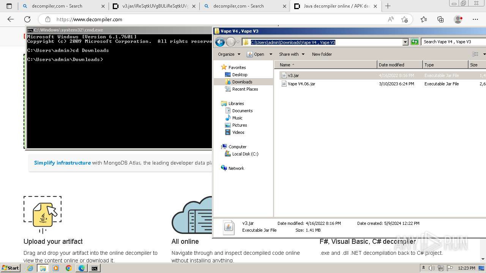Open the tab actions menu icon in Edge
The image size is (486, 273).
coord(9,6)
